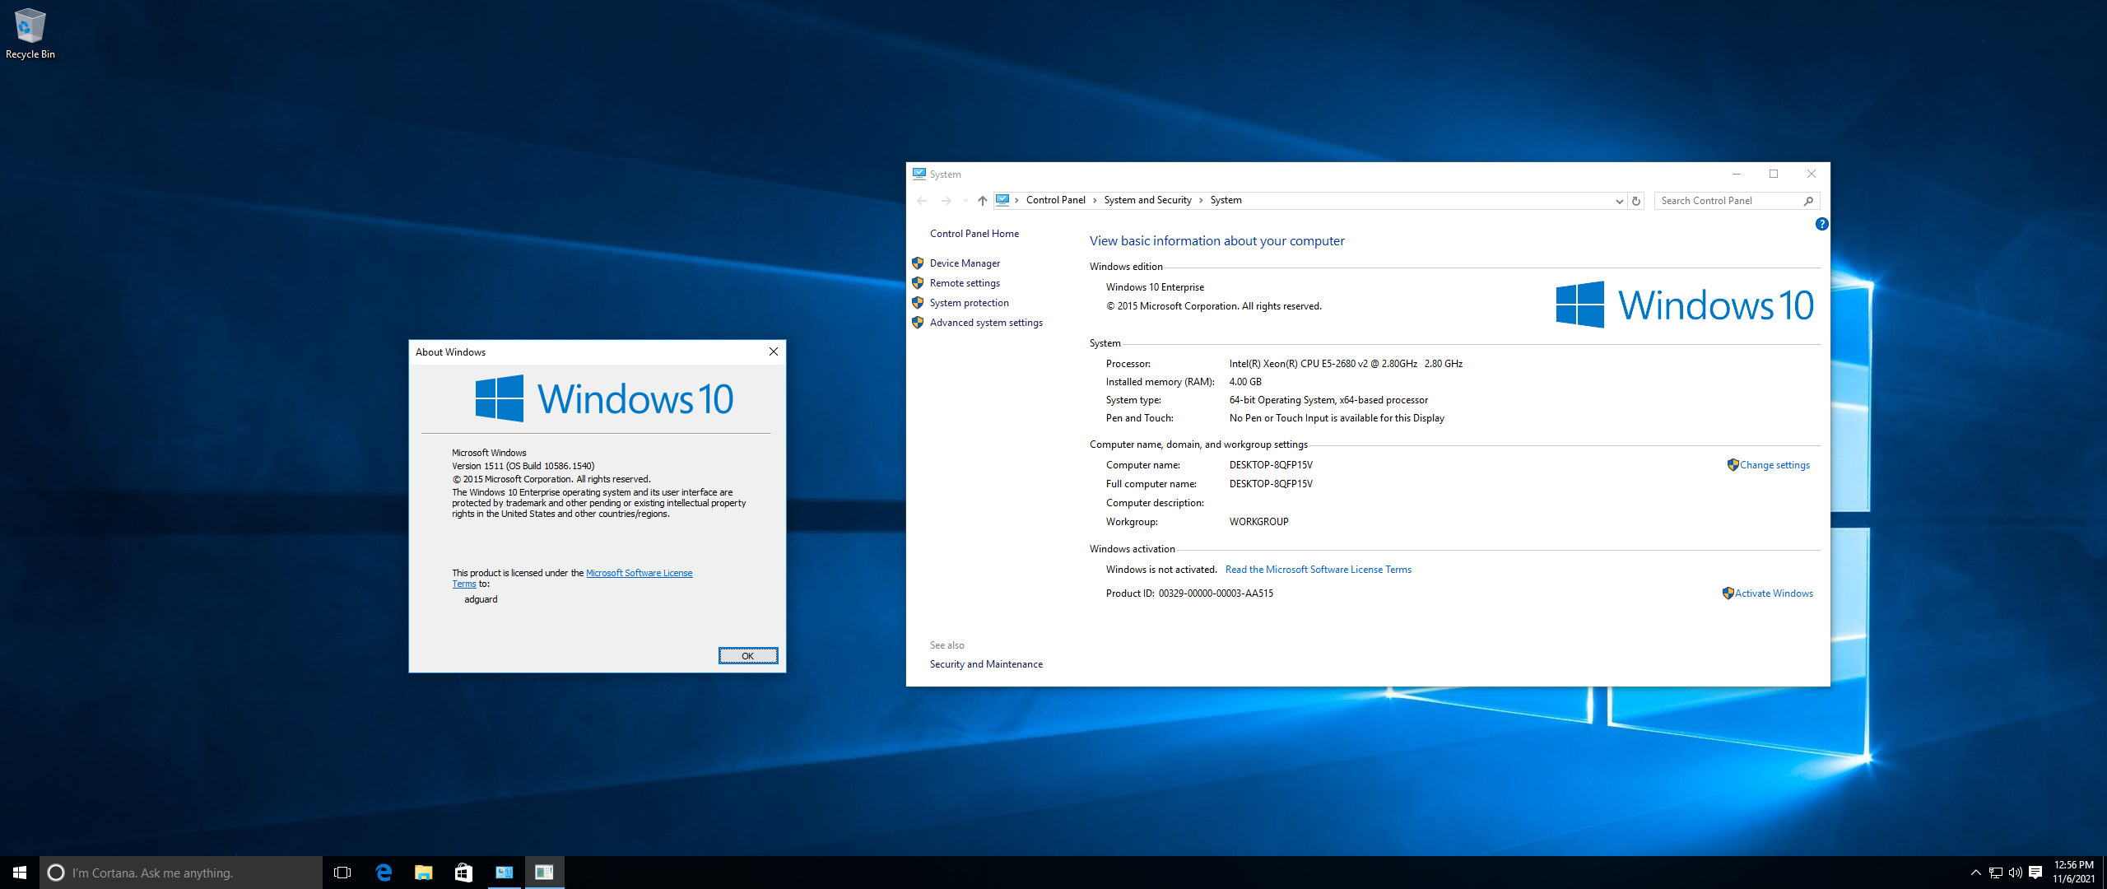Open Remote settings link
This screenshot has height=889, width=2107.
click(965, 283)
